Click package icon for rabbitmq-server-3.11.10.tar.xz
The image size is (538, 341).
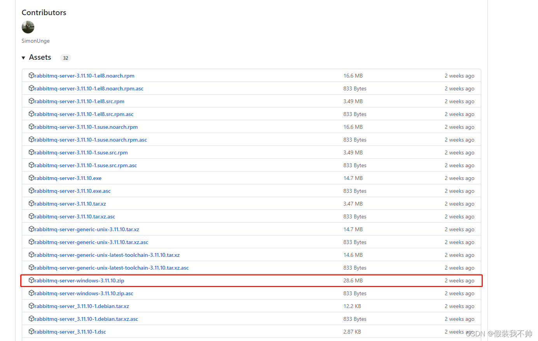point(31,203)
